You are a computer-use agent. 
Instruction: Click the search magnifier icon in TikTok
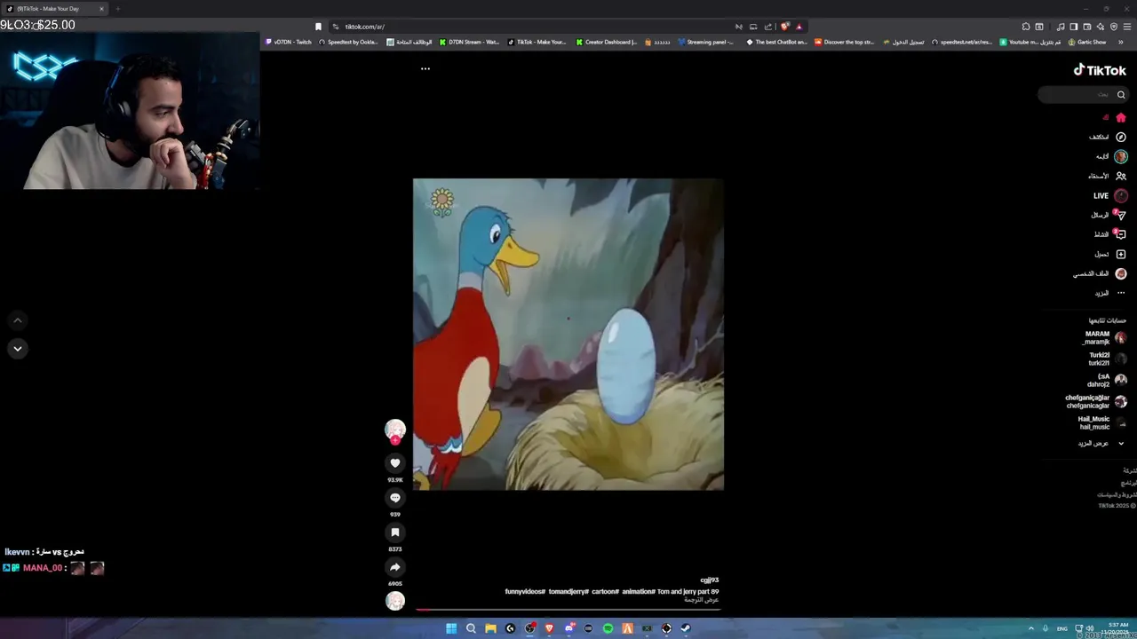point(1121,95)
